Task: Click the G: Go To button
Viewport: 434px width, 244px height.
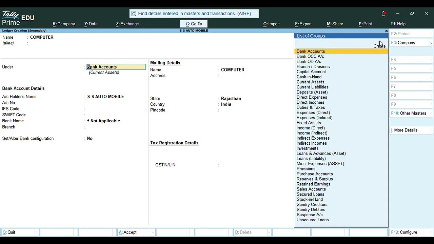Action: click(x=194, y=24)
